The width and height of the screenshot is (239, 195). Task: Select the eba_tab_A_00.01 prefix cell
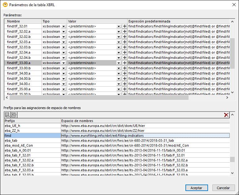coord(33,150)
